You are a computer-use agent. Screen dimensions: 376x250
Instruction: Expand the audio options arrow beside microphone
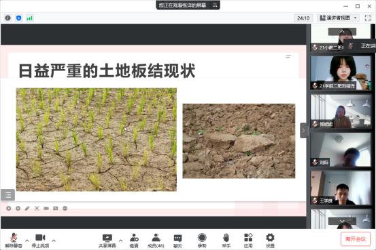click(x=27, y=241)
